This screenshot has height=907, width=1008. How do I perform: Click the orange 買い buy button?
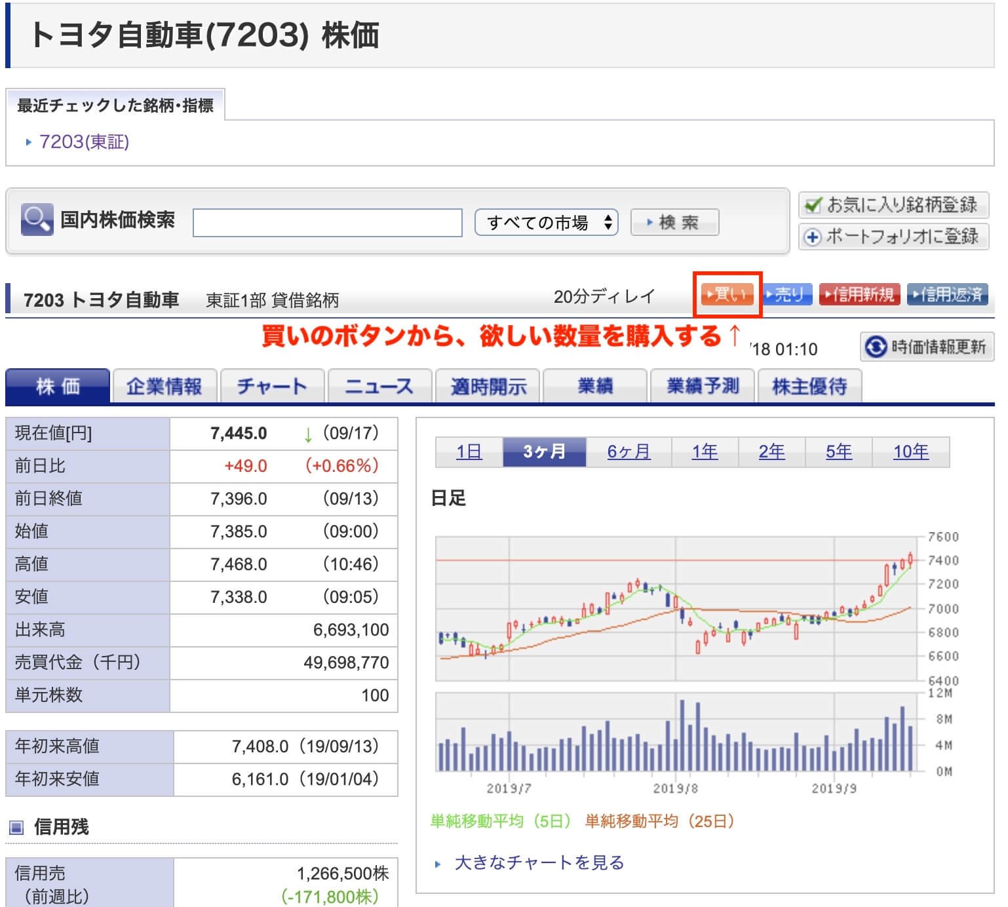[x=727, y=294]
